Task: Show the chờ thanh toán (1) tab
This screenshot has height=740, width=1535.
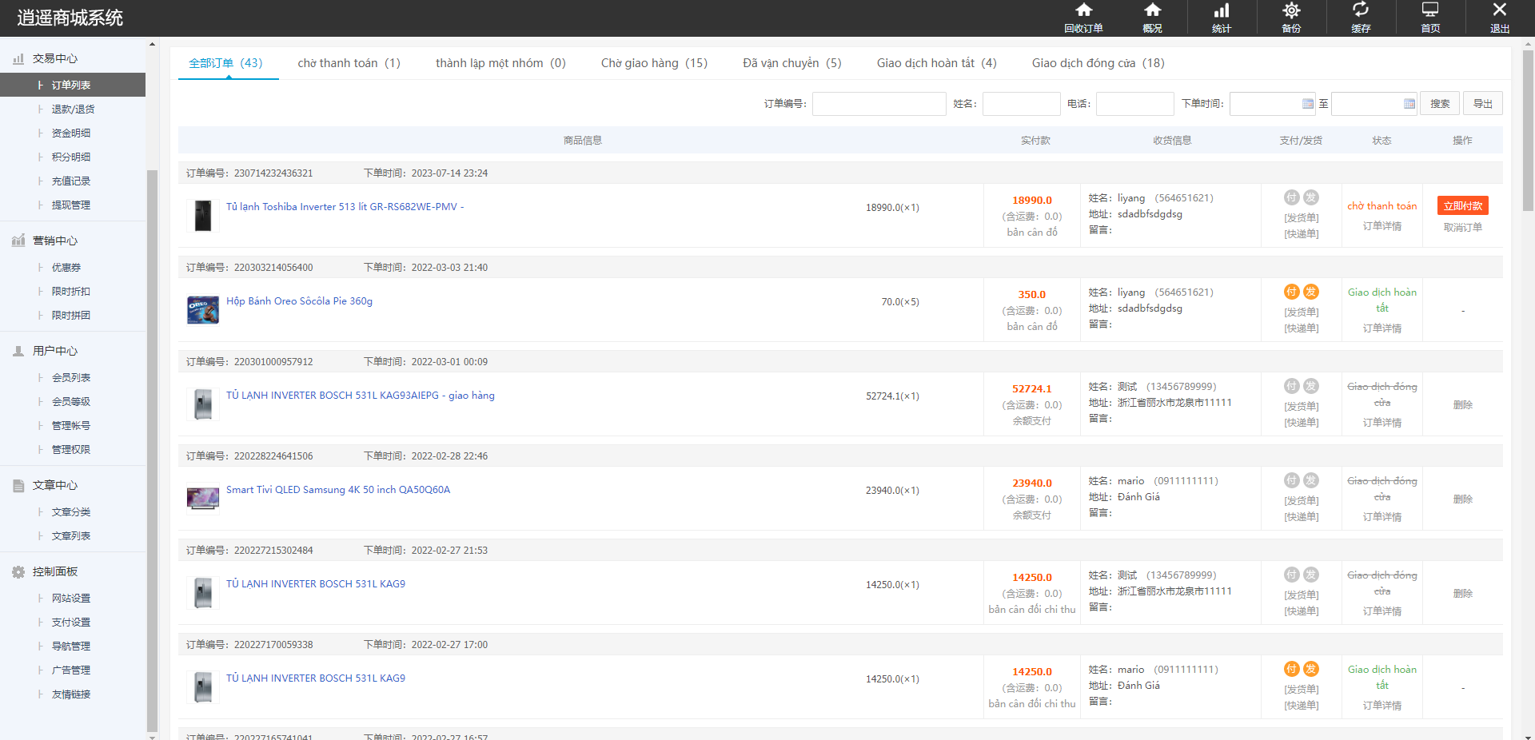Action: [x=349, y=63]
